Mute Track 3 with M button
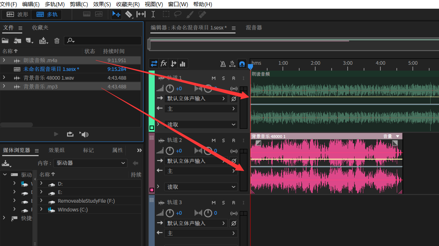This screenshot has width=439, height=246. pos(214,202)
